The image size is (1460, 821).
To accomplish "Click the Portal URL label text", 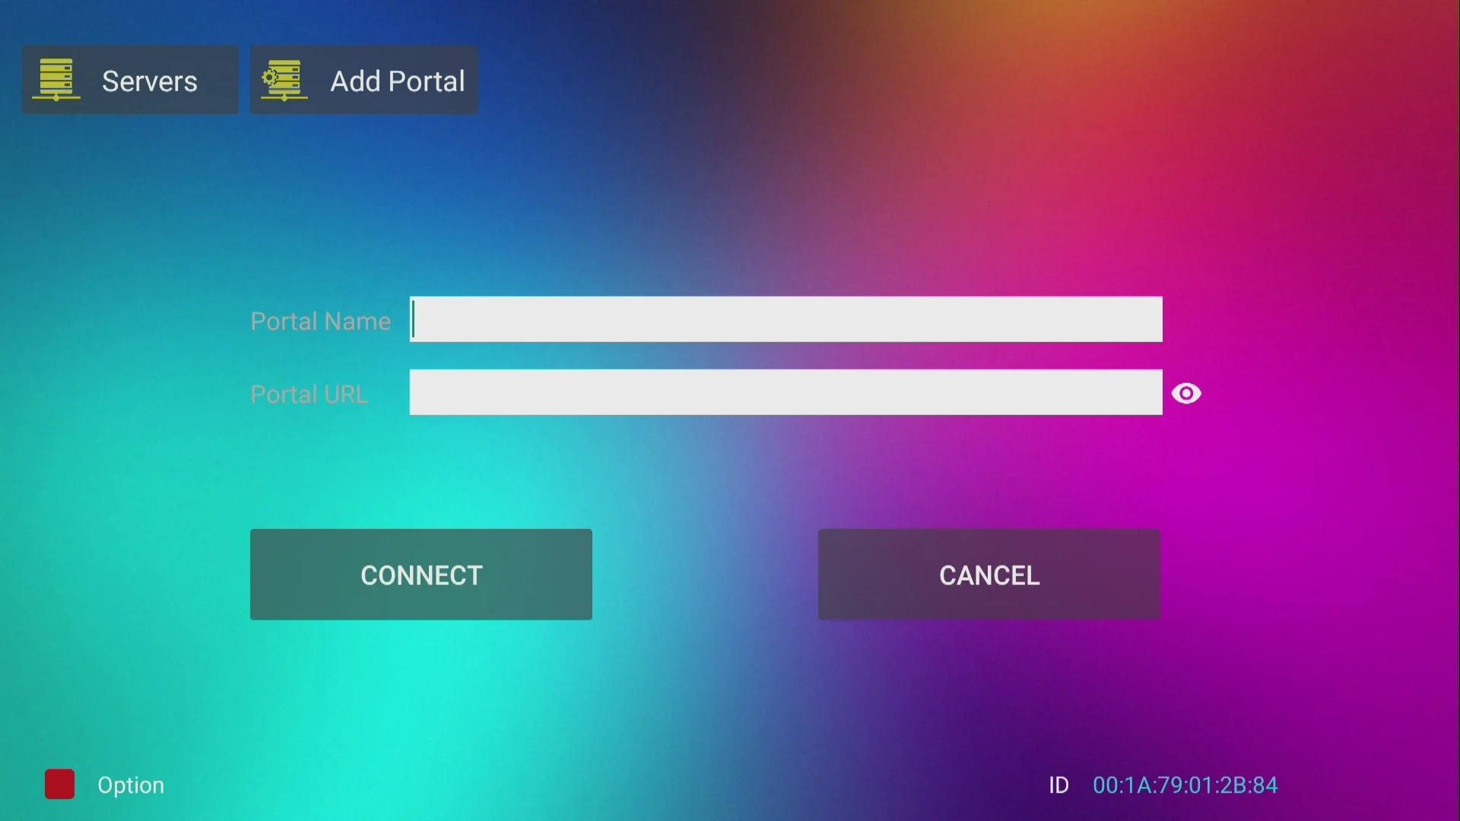I will [309, 394].
